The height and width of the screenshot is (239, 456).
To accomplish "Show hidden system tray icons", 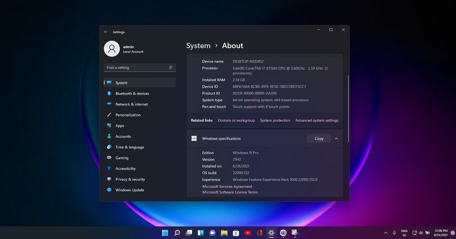I will (x=386, y=233).
